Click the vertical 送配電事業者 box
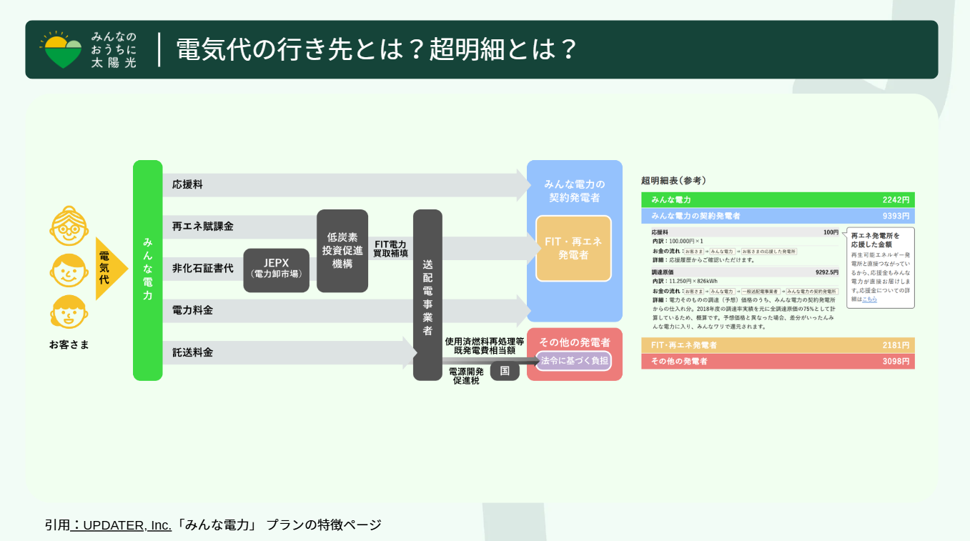Screen dimensions: 970x541 (x=427, y=295)
